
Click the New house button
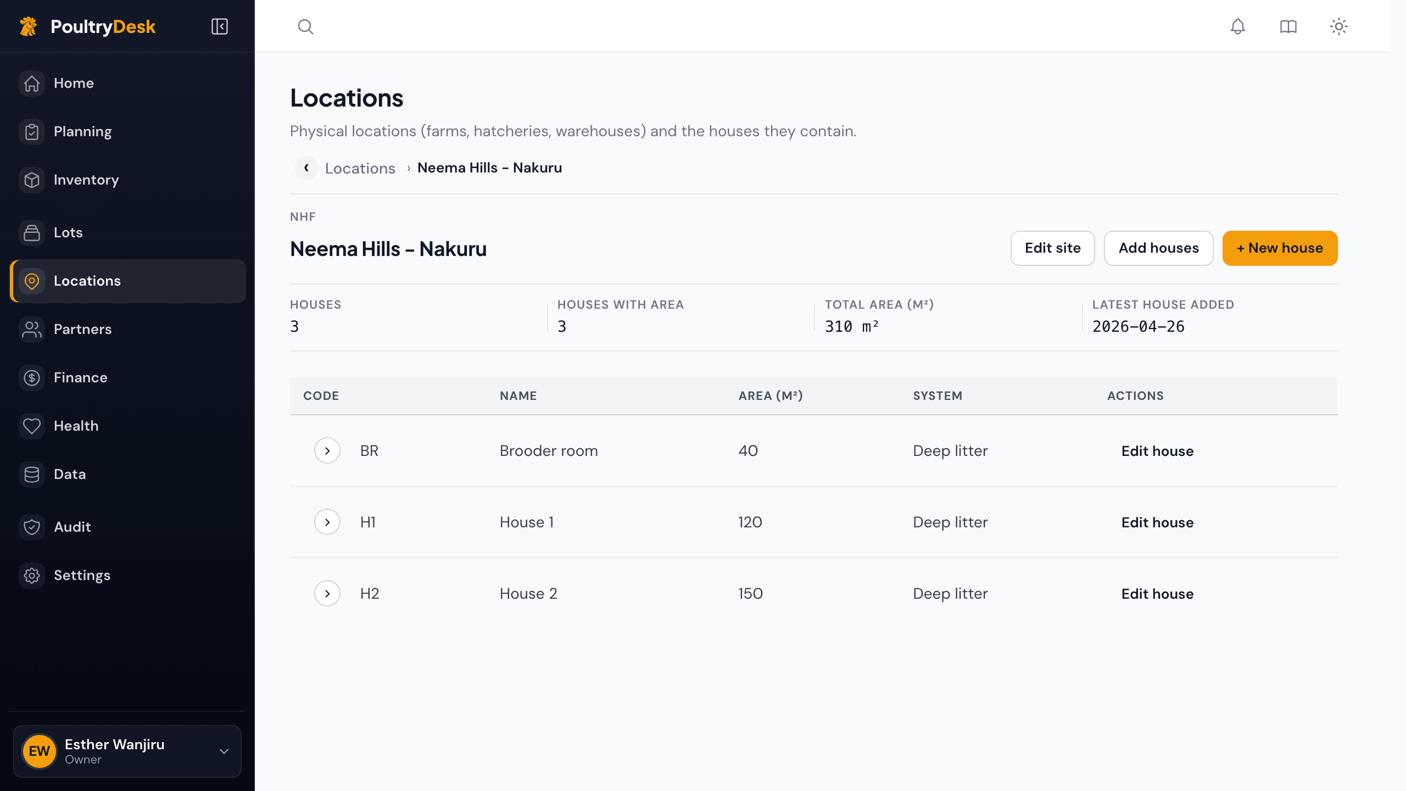pos(1280,248)
